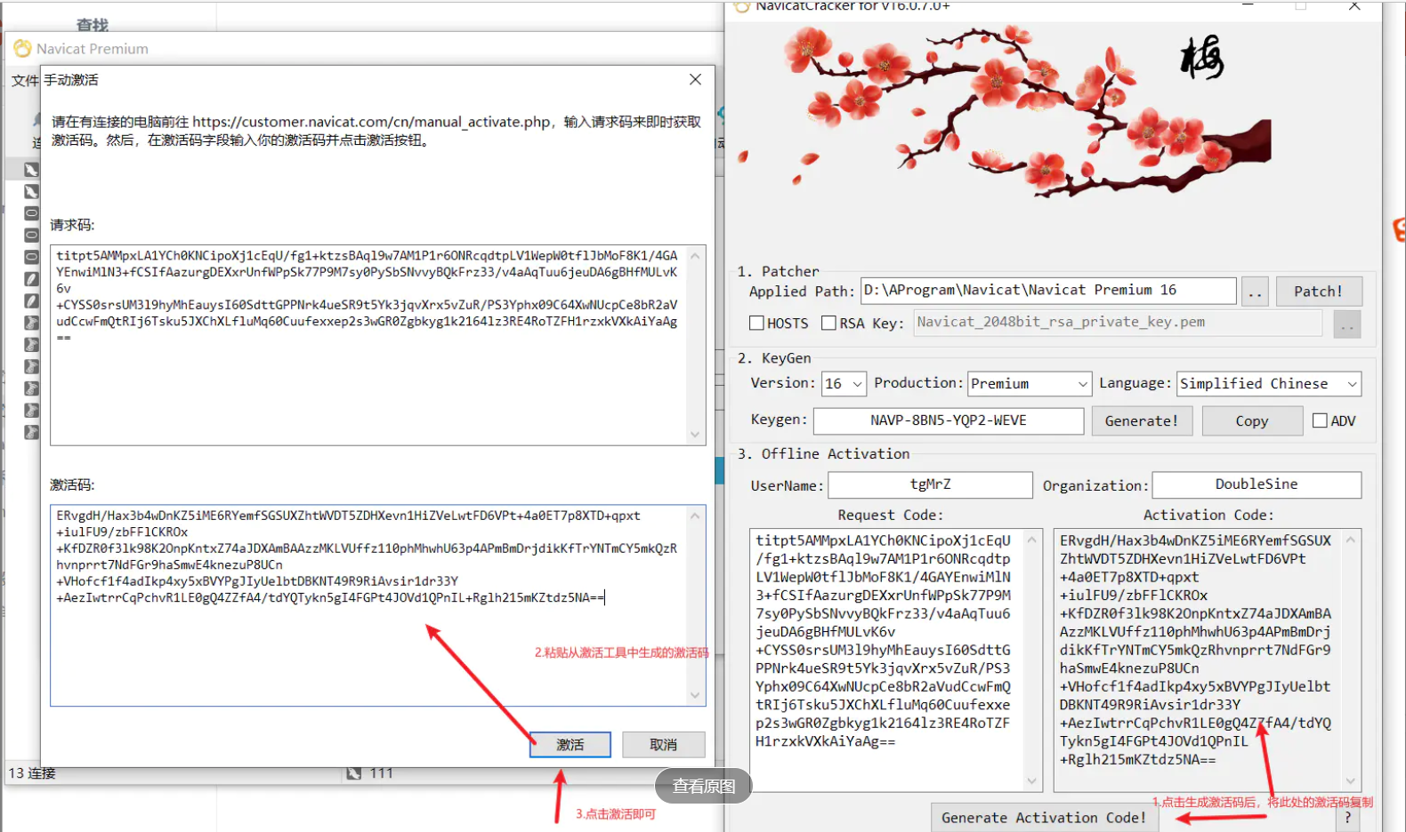The width and height of the screenshot is (1406, 832).
Task: Open the 文件 menu in Navicat
Action: pyautogui.click(x=25, y=80)
